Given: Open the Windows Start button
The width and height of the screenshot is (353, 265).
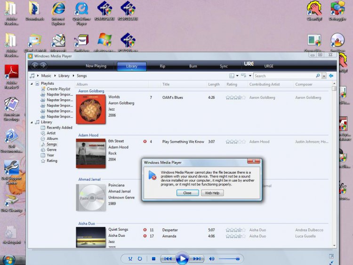Looking at the screenshot, I should (x=8, y=260).
